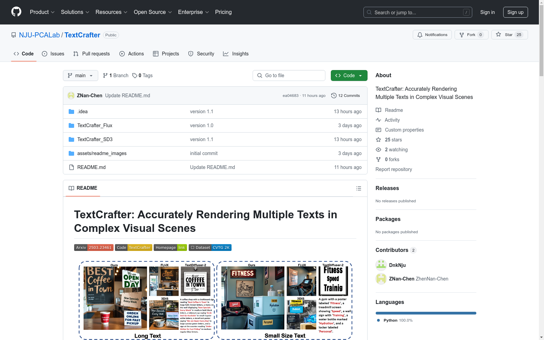The height and width of the screenshot is (340, 544).
Task: Click the Homepage link badge
Action: pyautogui.click(x=170, y=248)
